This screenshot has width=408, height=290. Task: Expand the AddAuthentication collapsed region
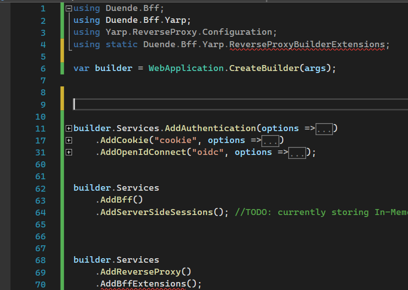coord(69,128)
